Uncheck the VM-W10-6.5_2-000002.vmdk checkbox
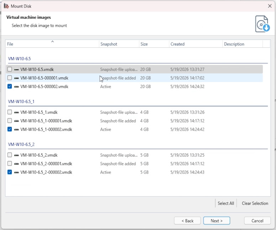Viewport: 276px width, 230px height. tap(10, 172)
